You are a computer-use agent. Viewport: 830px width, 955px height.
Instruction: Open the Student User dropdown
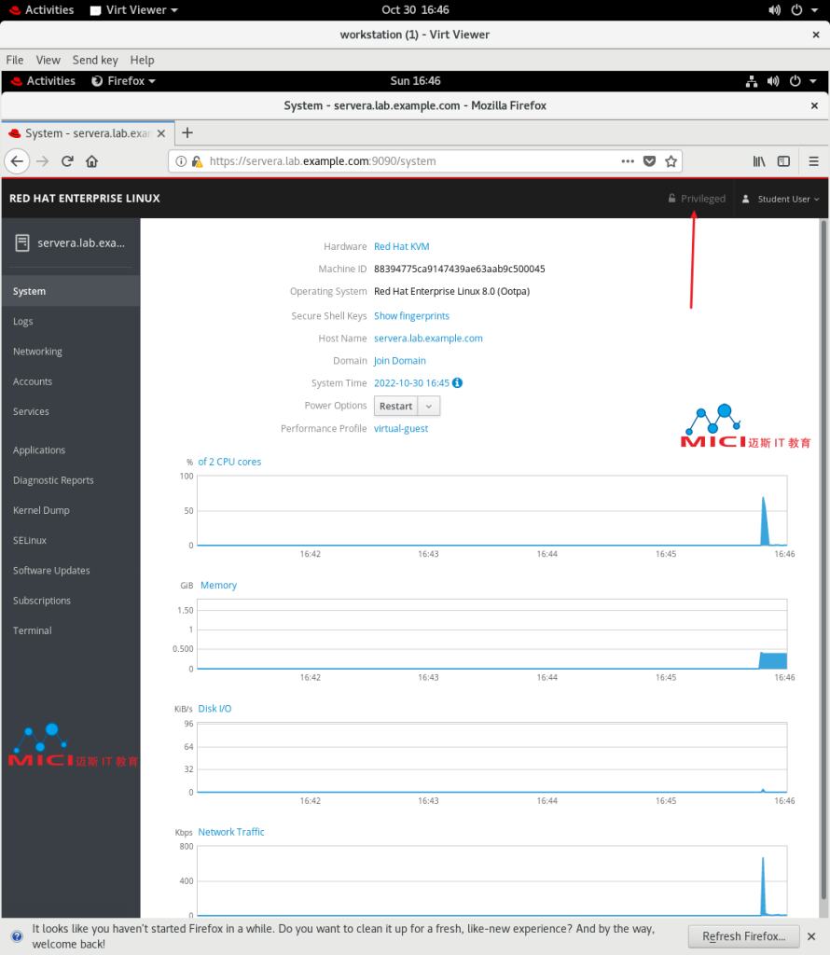781,199
